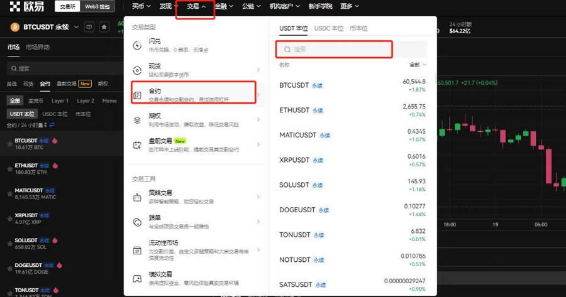Viewport: 566px width, 297px height.
Task: Click the 策略交易 robot icon
Action: pos(138,197)
